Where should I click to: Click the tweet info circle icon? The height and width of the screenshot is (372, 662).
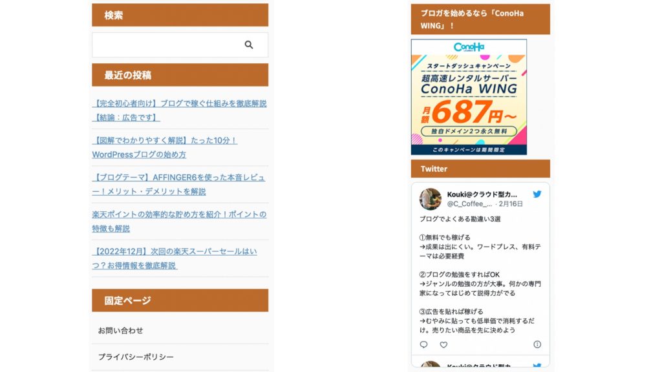537,345
